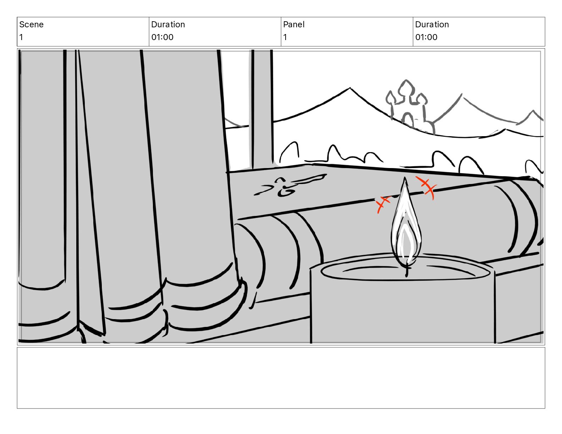Select the scribbled emblem on the book cover

(289, 185)
